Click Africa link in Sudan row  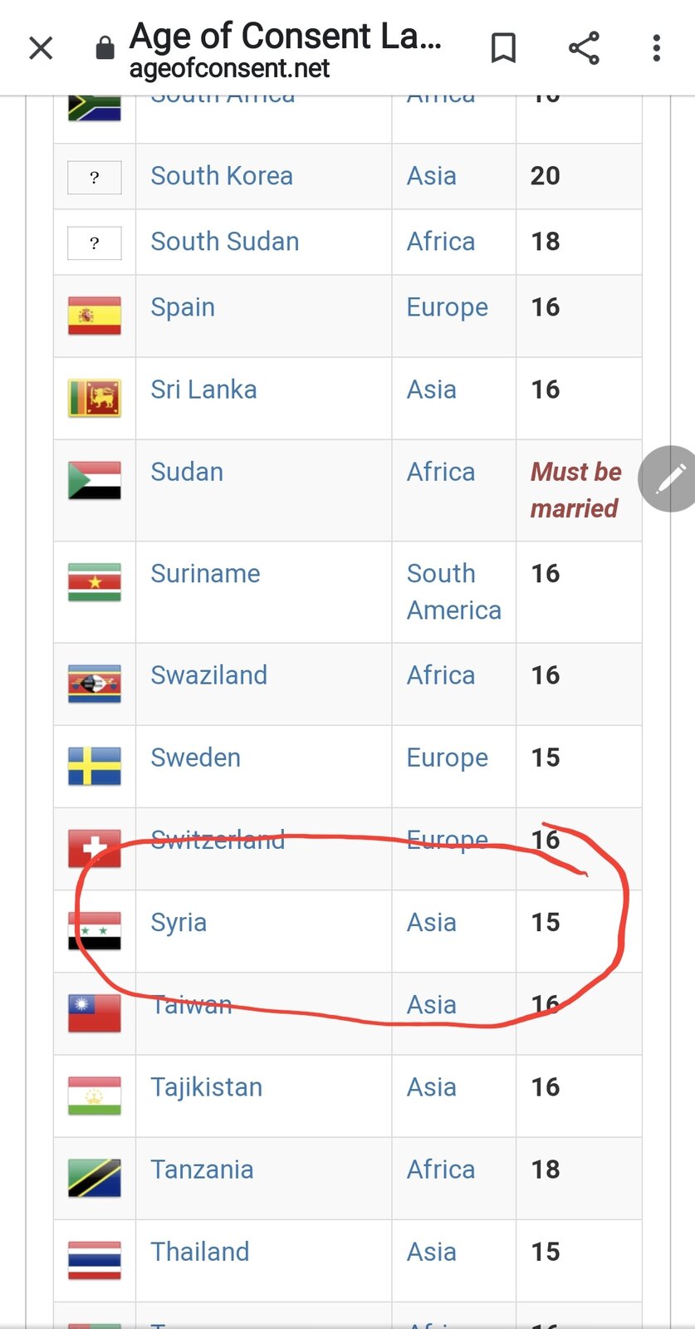coord(440,472)
